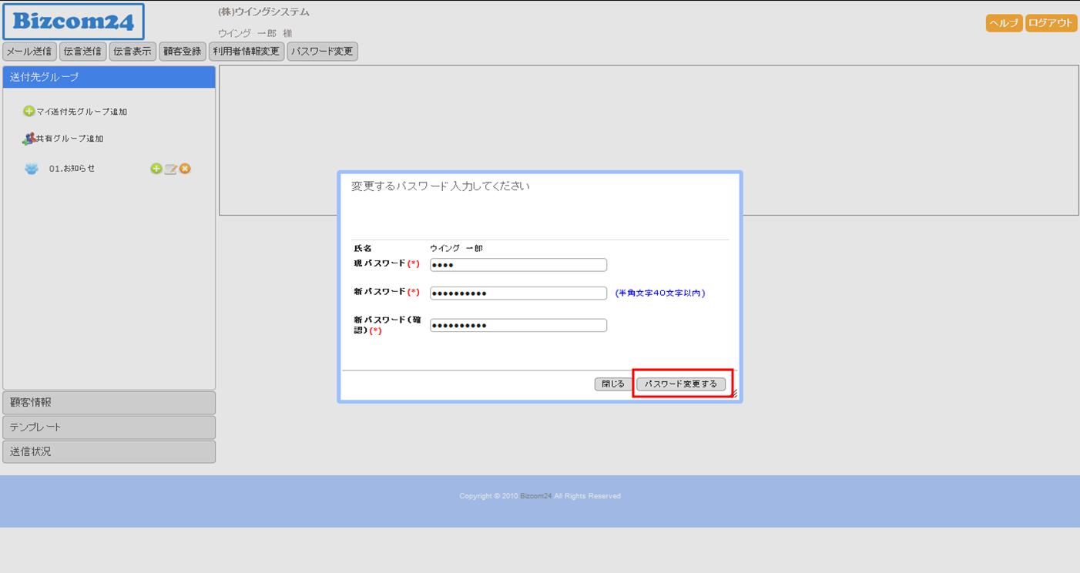Click the green plus icon for マイ送付先グループ追加
This screenshot has width=1080, height=573.
point(29,112)
